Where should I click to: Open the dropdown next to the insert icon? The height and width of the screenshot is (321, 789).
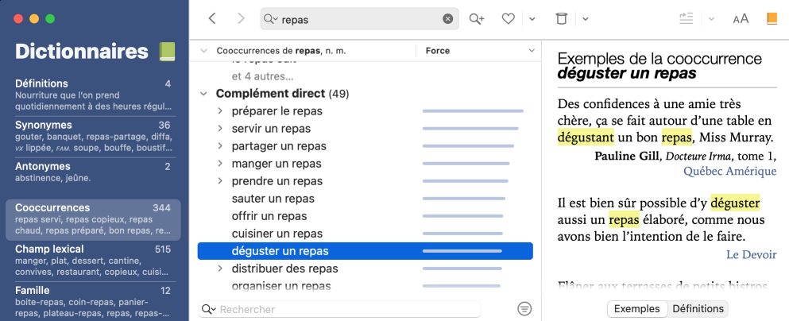[x=711, y=19]
